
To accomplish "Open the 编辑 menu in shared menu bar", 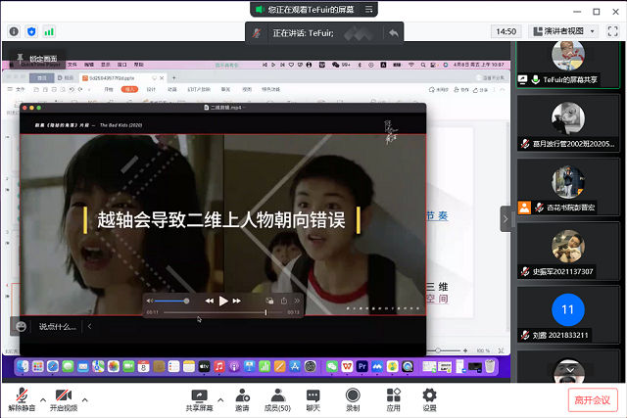I will (89, 65).
